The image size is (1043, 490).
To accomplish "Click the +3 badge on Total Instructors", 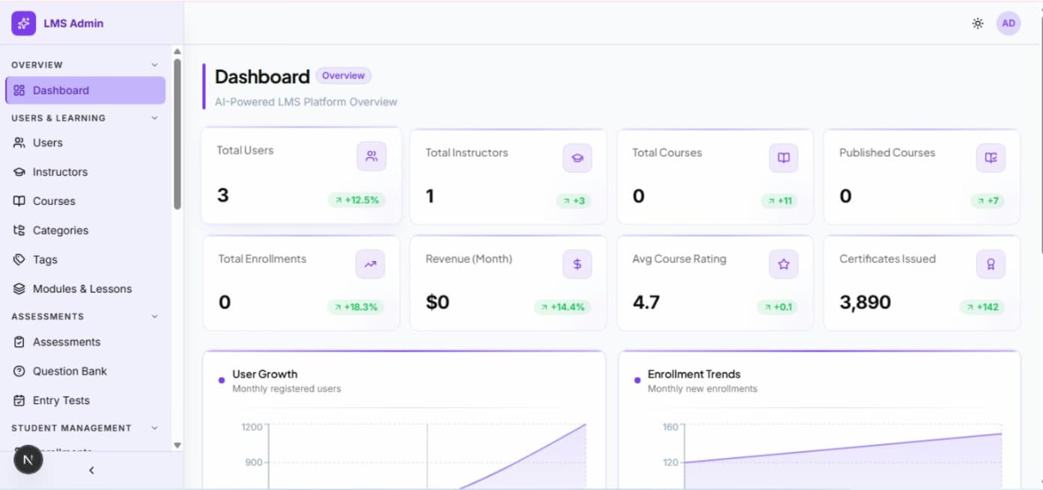I will coord(574,200).
